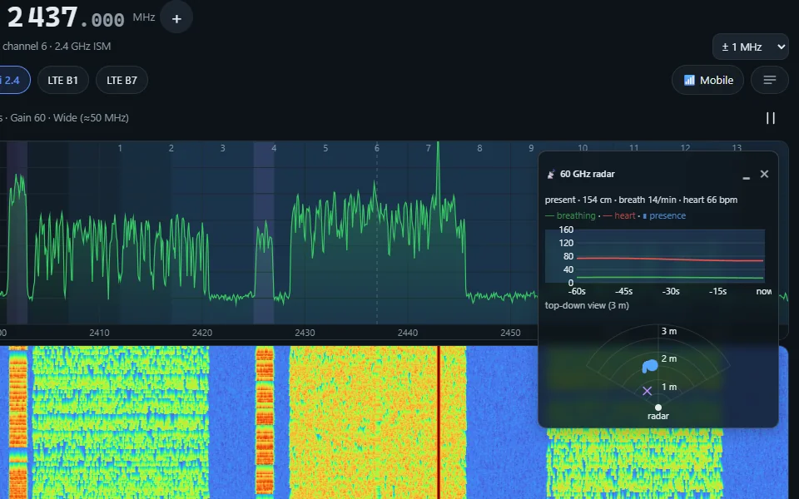Click the 60 GHz radar title text
The height and width of the screenshot is (499, 799).
pyautogui.click(x=588, y=174)
